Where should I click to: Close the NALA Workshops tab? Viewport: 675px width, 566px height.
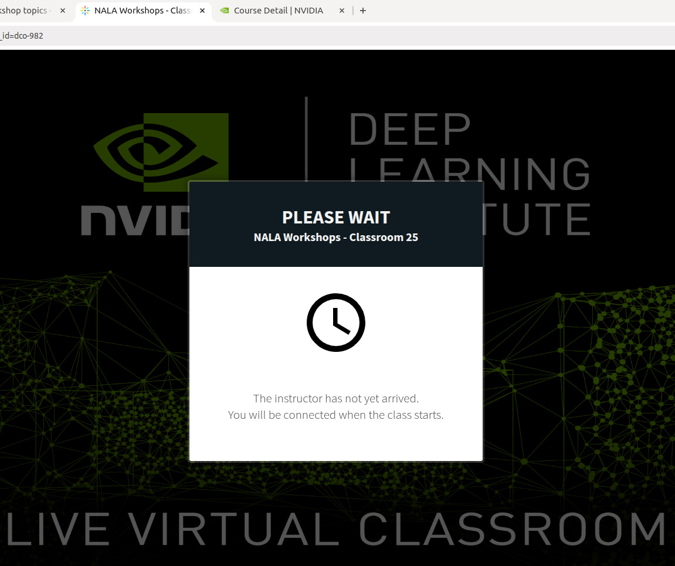(202, 11)
